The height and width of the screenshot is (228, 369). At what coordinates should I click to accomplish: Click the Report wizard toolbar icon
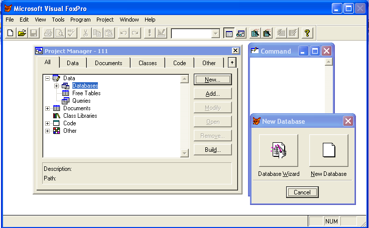[267, 33]
